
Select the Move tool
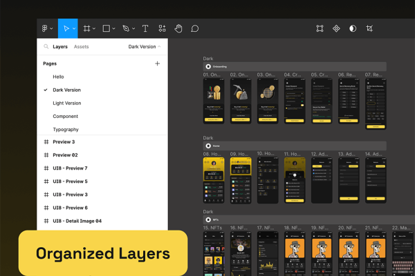pos(66,28)
